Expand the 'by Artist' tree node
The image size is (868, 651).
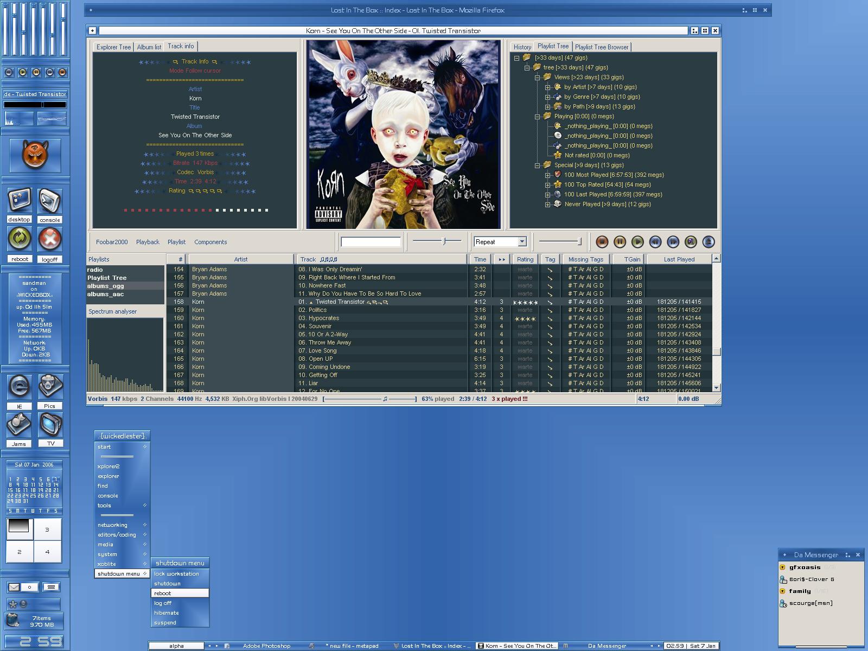coord(547,87)
